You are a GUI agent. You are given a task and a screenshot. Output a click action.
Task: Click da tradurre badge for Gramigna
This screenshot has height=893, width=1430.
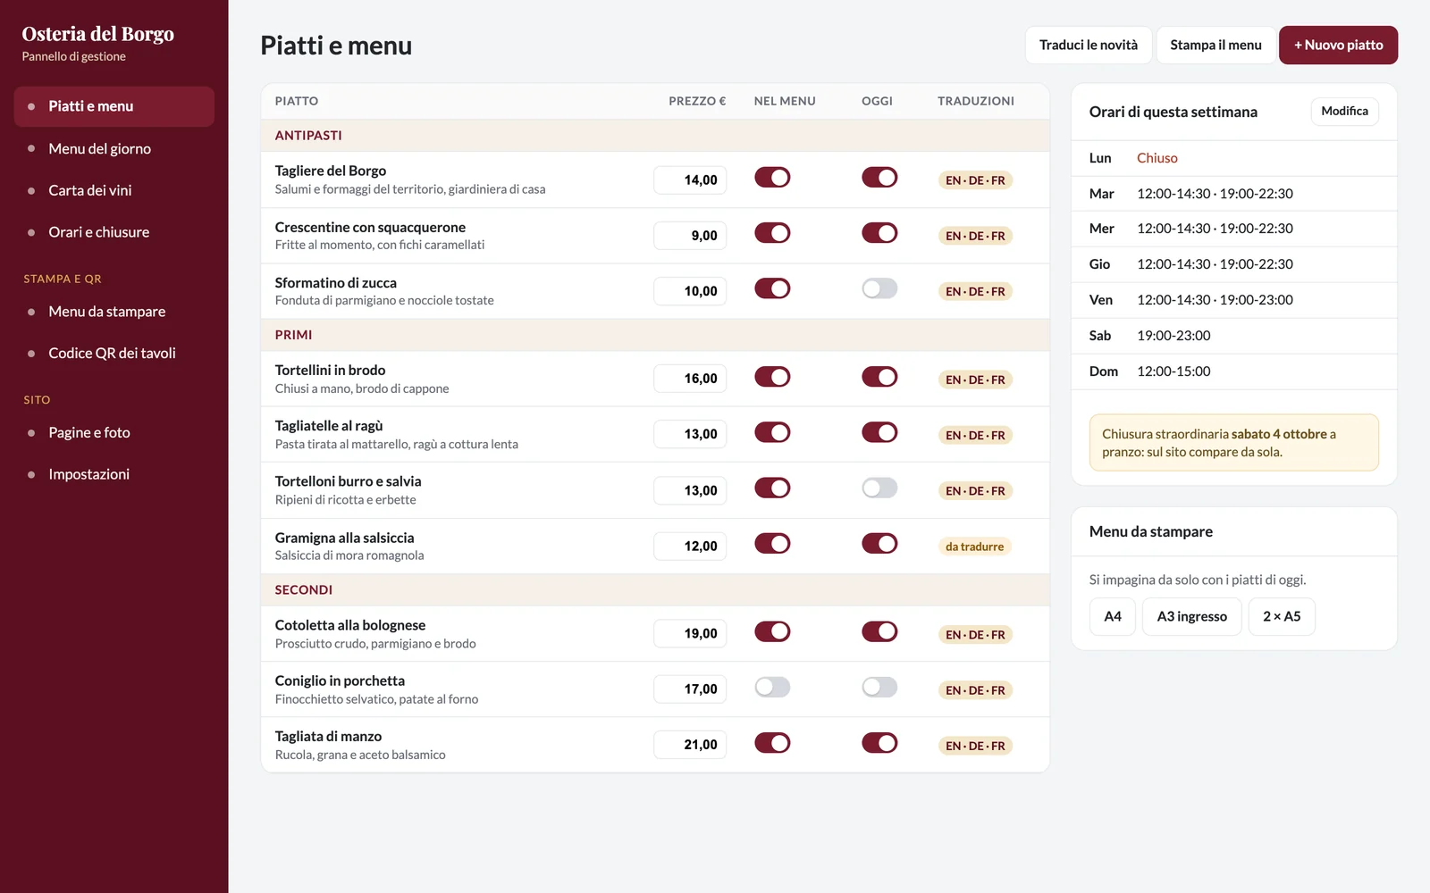click(x=974, y=547)
